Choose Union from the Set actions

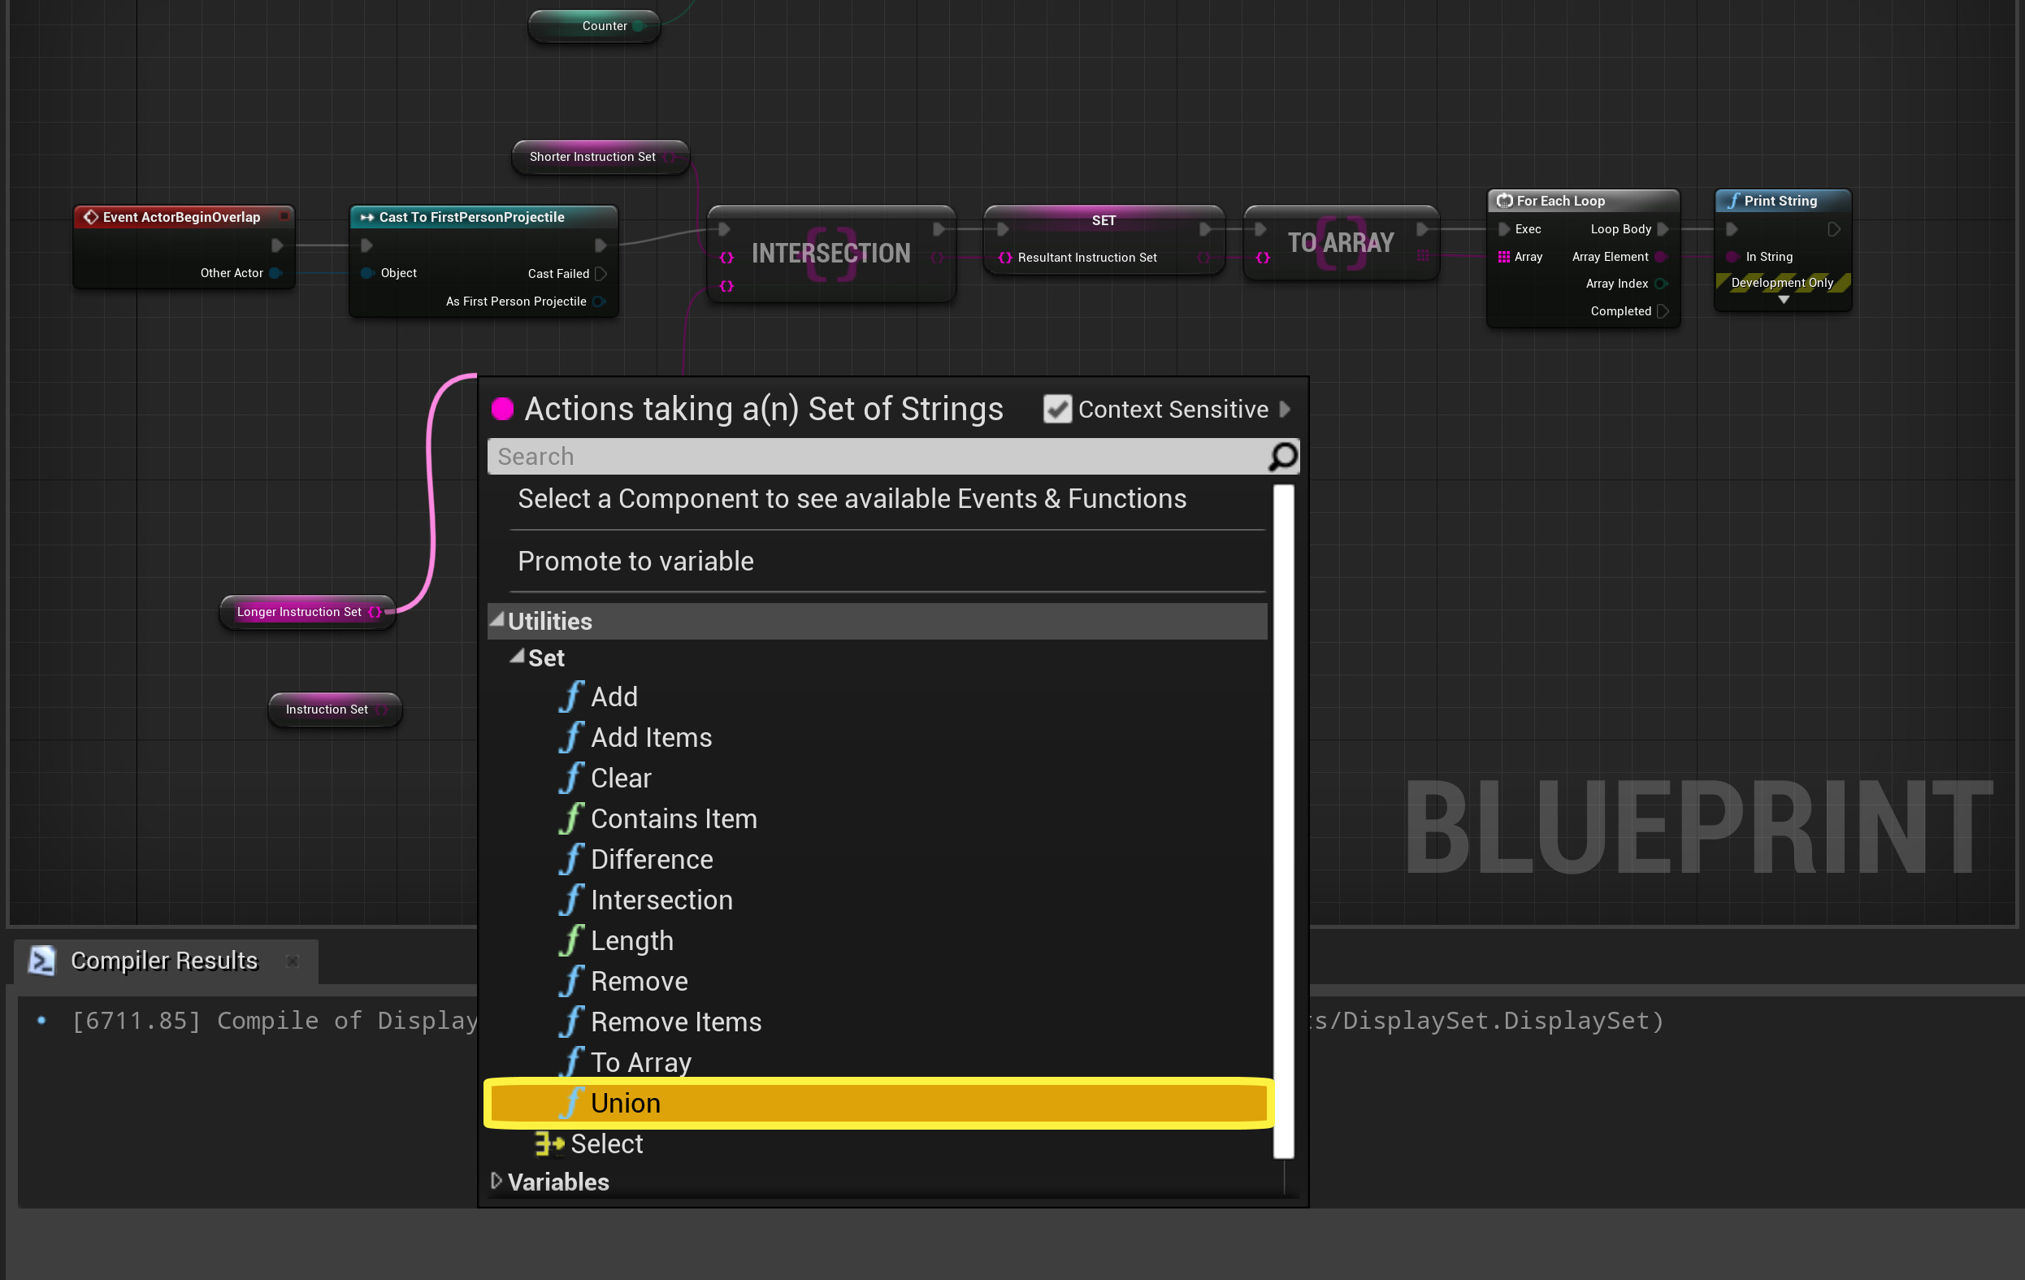tap(626, 1104)
